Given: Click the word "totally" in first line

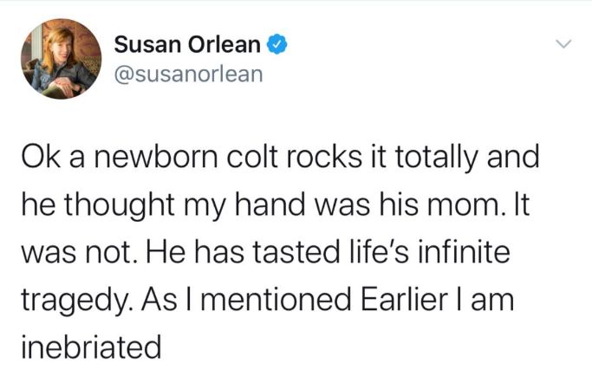Looking at the screenshot, I should pyautogui.click(x=436, y=159).
